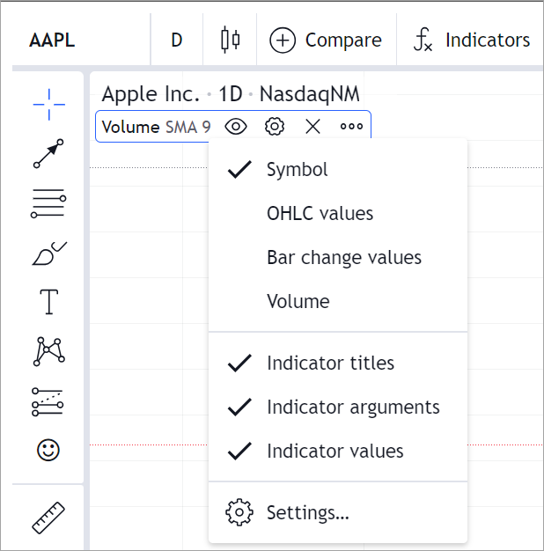544x551 pixels.
Task: Open the prediction and measurement tools
Action: pos(48,401)
